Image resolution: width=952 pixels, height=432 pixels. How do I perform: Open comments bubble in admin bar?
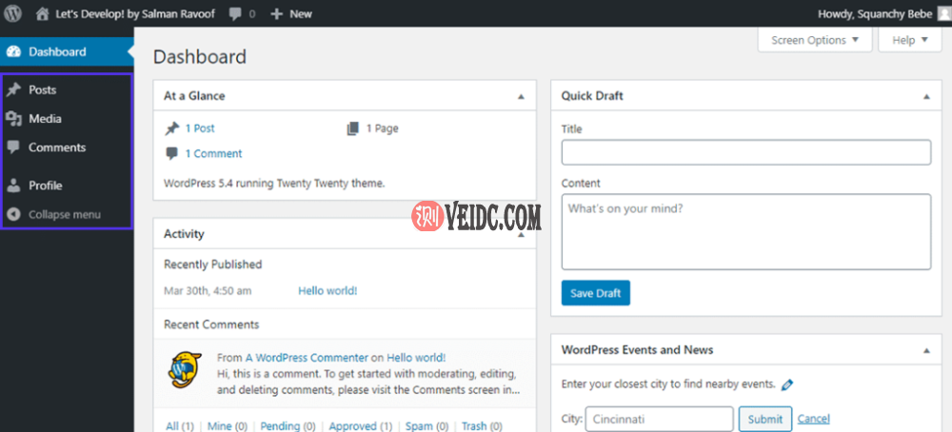pyautogui.click(x=235, y=14)
